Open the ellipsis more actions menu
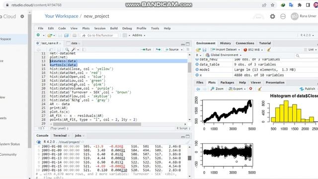Viewport: 318px width, 179px height. pyautogui.click(x=283, y=16)
